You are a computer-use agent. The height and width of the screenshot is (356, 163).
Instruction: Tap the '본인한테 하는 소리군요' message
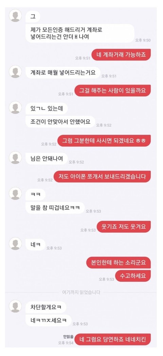click(119, 263)
